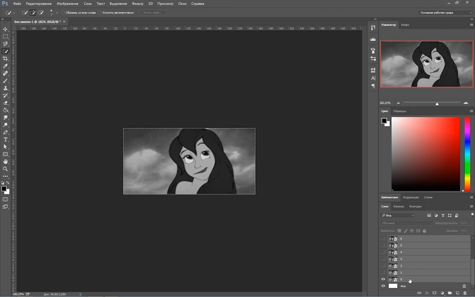Select the History Brush tool
The image size is (475, 297).
tap(5, 95)
